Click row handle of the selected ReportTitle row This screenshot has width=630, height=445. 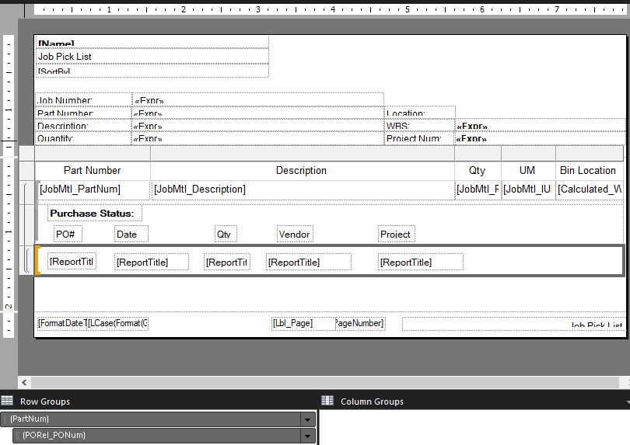pyautogui.click(x=27, y=260)
